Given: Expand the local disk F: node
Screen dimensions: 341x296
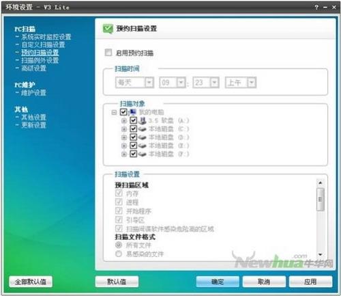Looking at the screenshot, I should point(124,154).
